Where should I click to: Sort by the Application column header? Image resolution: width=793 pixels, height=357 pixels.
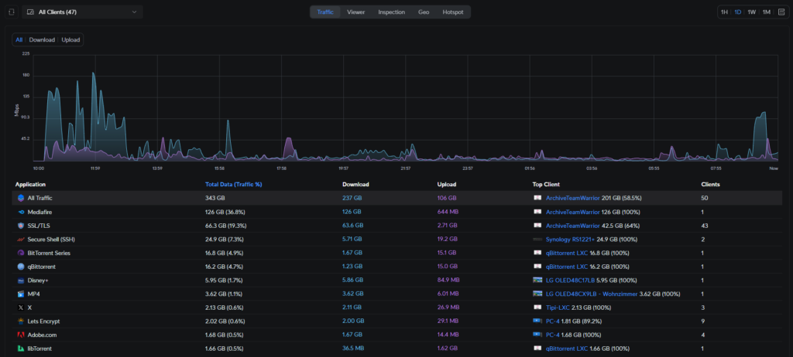tap(30, 185)
